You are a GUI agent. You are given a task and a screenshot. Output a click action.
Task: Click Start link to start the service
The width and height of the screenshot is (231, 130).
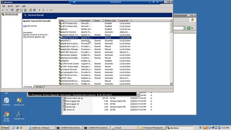[x=25, y=26]
